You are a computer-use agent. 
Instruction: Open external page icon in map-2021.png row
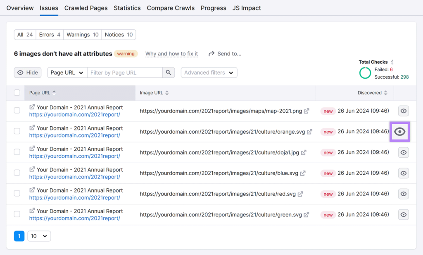(32, 107)
